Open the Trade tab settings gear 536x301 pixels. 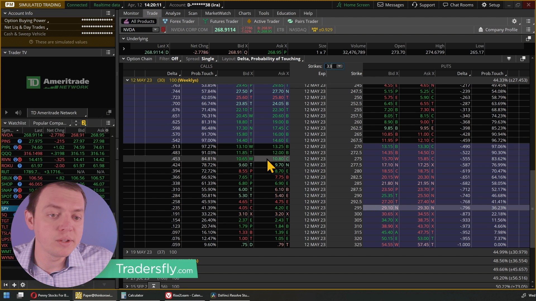pos(514,21)
